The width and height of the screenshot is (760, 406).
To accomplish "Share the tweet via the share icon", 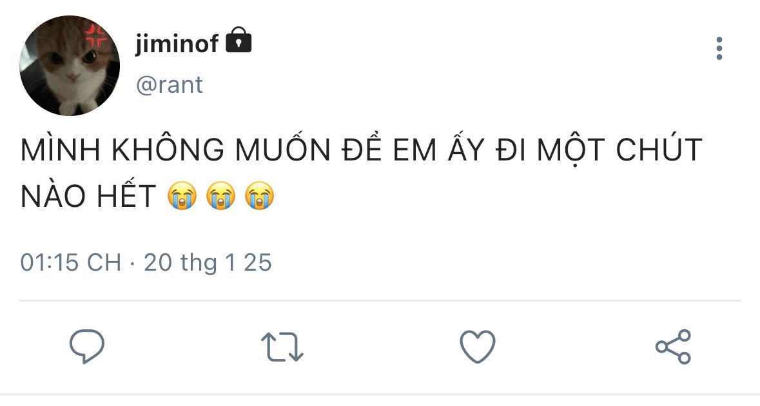I will click(x=673, y=347).
